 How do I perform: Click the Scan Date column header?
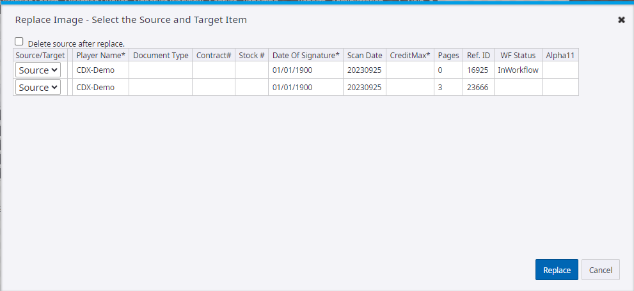[365, 55]
